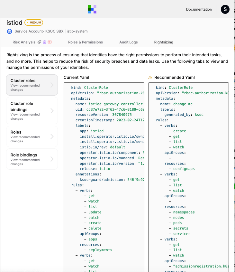Click 'operator.istio.io/managed' label line

[x=112, y=158]
